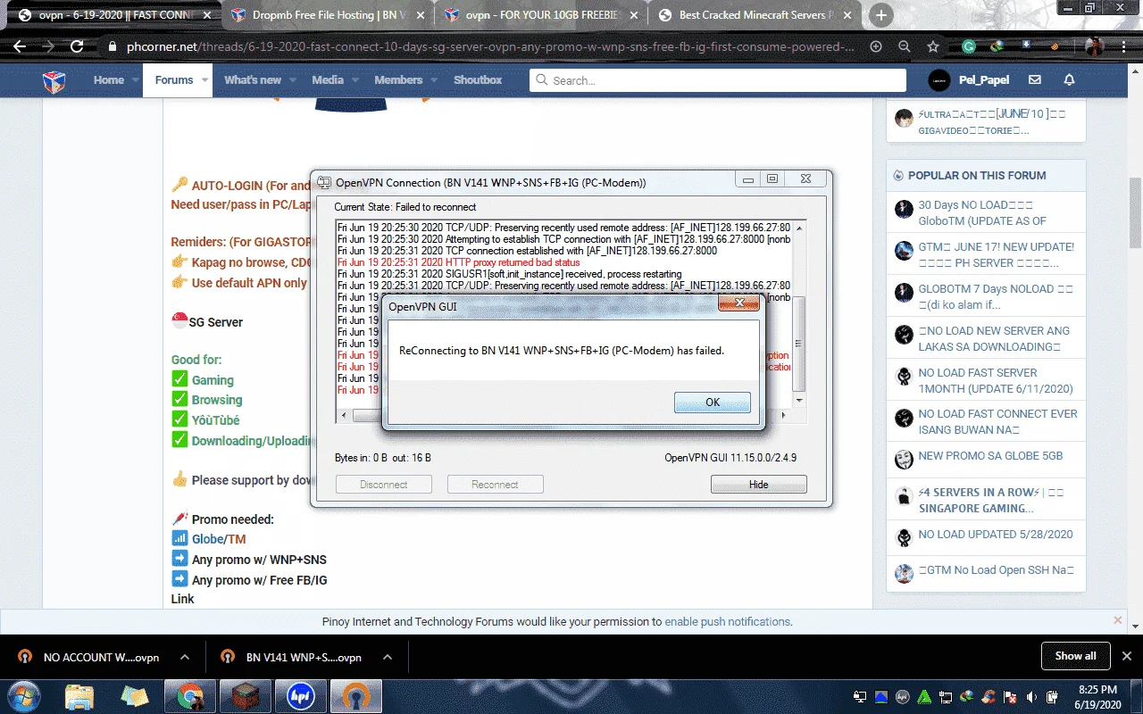Image resolution: width=1143 pixels, height=714 pixels.
Task: Open the Internet Download Manager extension icon
Action: click(998, 46)
